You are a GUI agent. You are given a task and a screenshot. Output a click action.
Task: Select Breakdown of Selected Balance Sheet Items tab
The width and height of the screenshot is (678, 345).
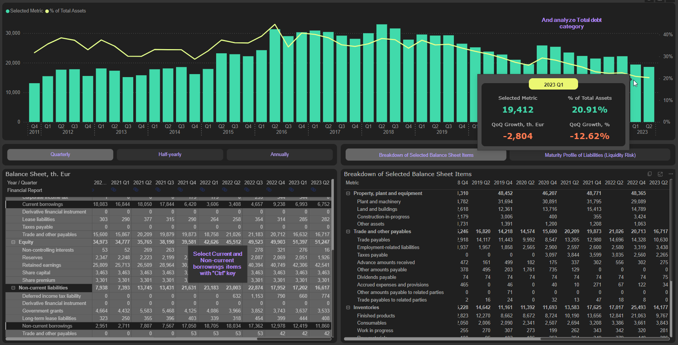pyautogui.click(x=426, y=155)
